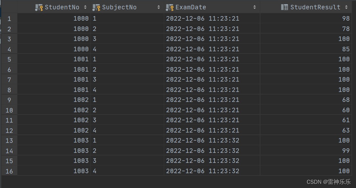Click the StudentNo column key icon
This screenshot has width=356, height=188.
39,7
